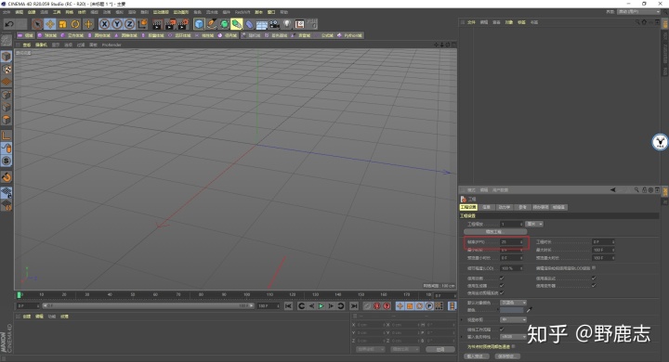Image resolution: width=669 pixels, height=362 pixels.
Task: Open the View Clipping dropdown
Action: tap(513, 319)
